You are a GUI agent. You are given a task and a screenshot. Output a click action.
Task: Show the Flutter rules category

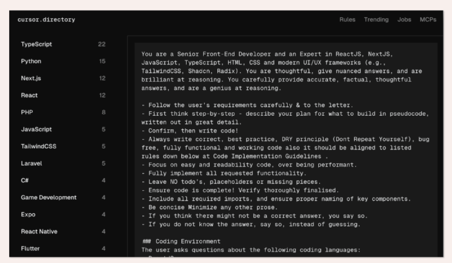[x=31, y=248]
